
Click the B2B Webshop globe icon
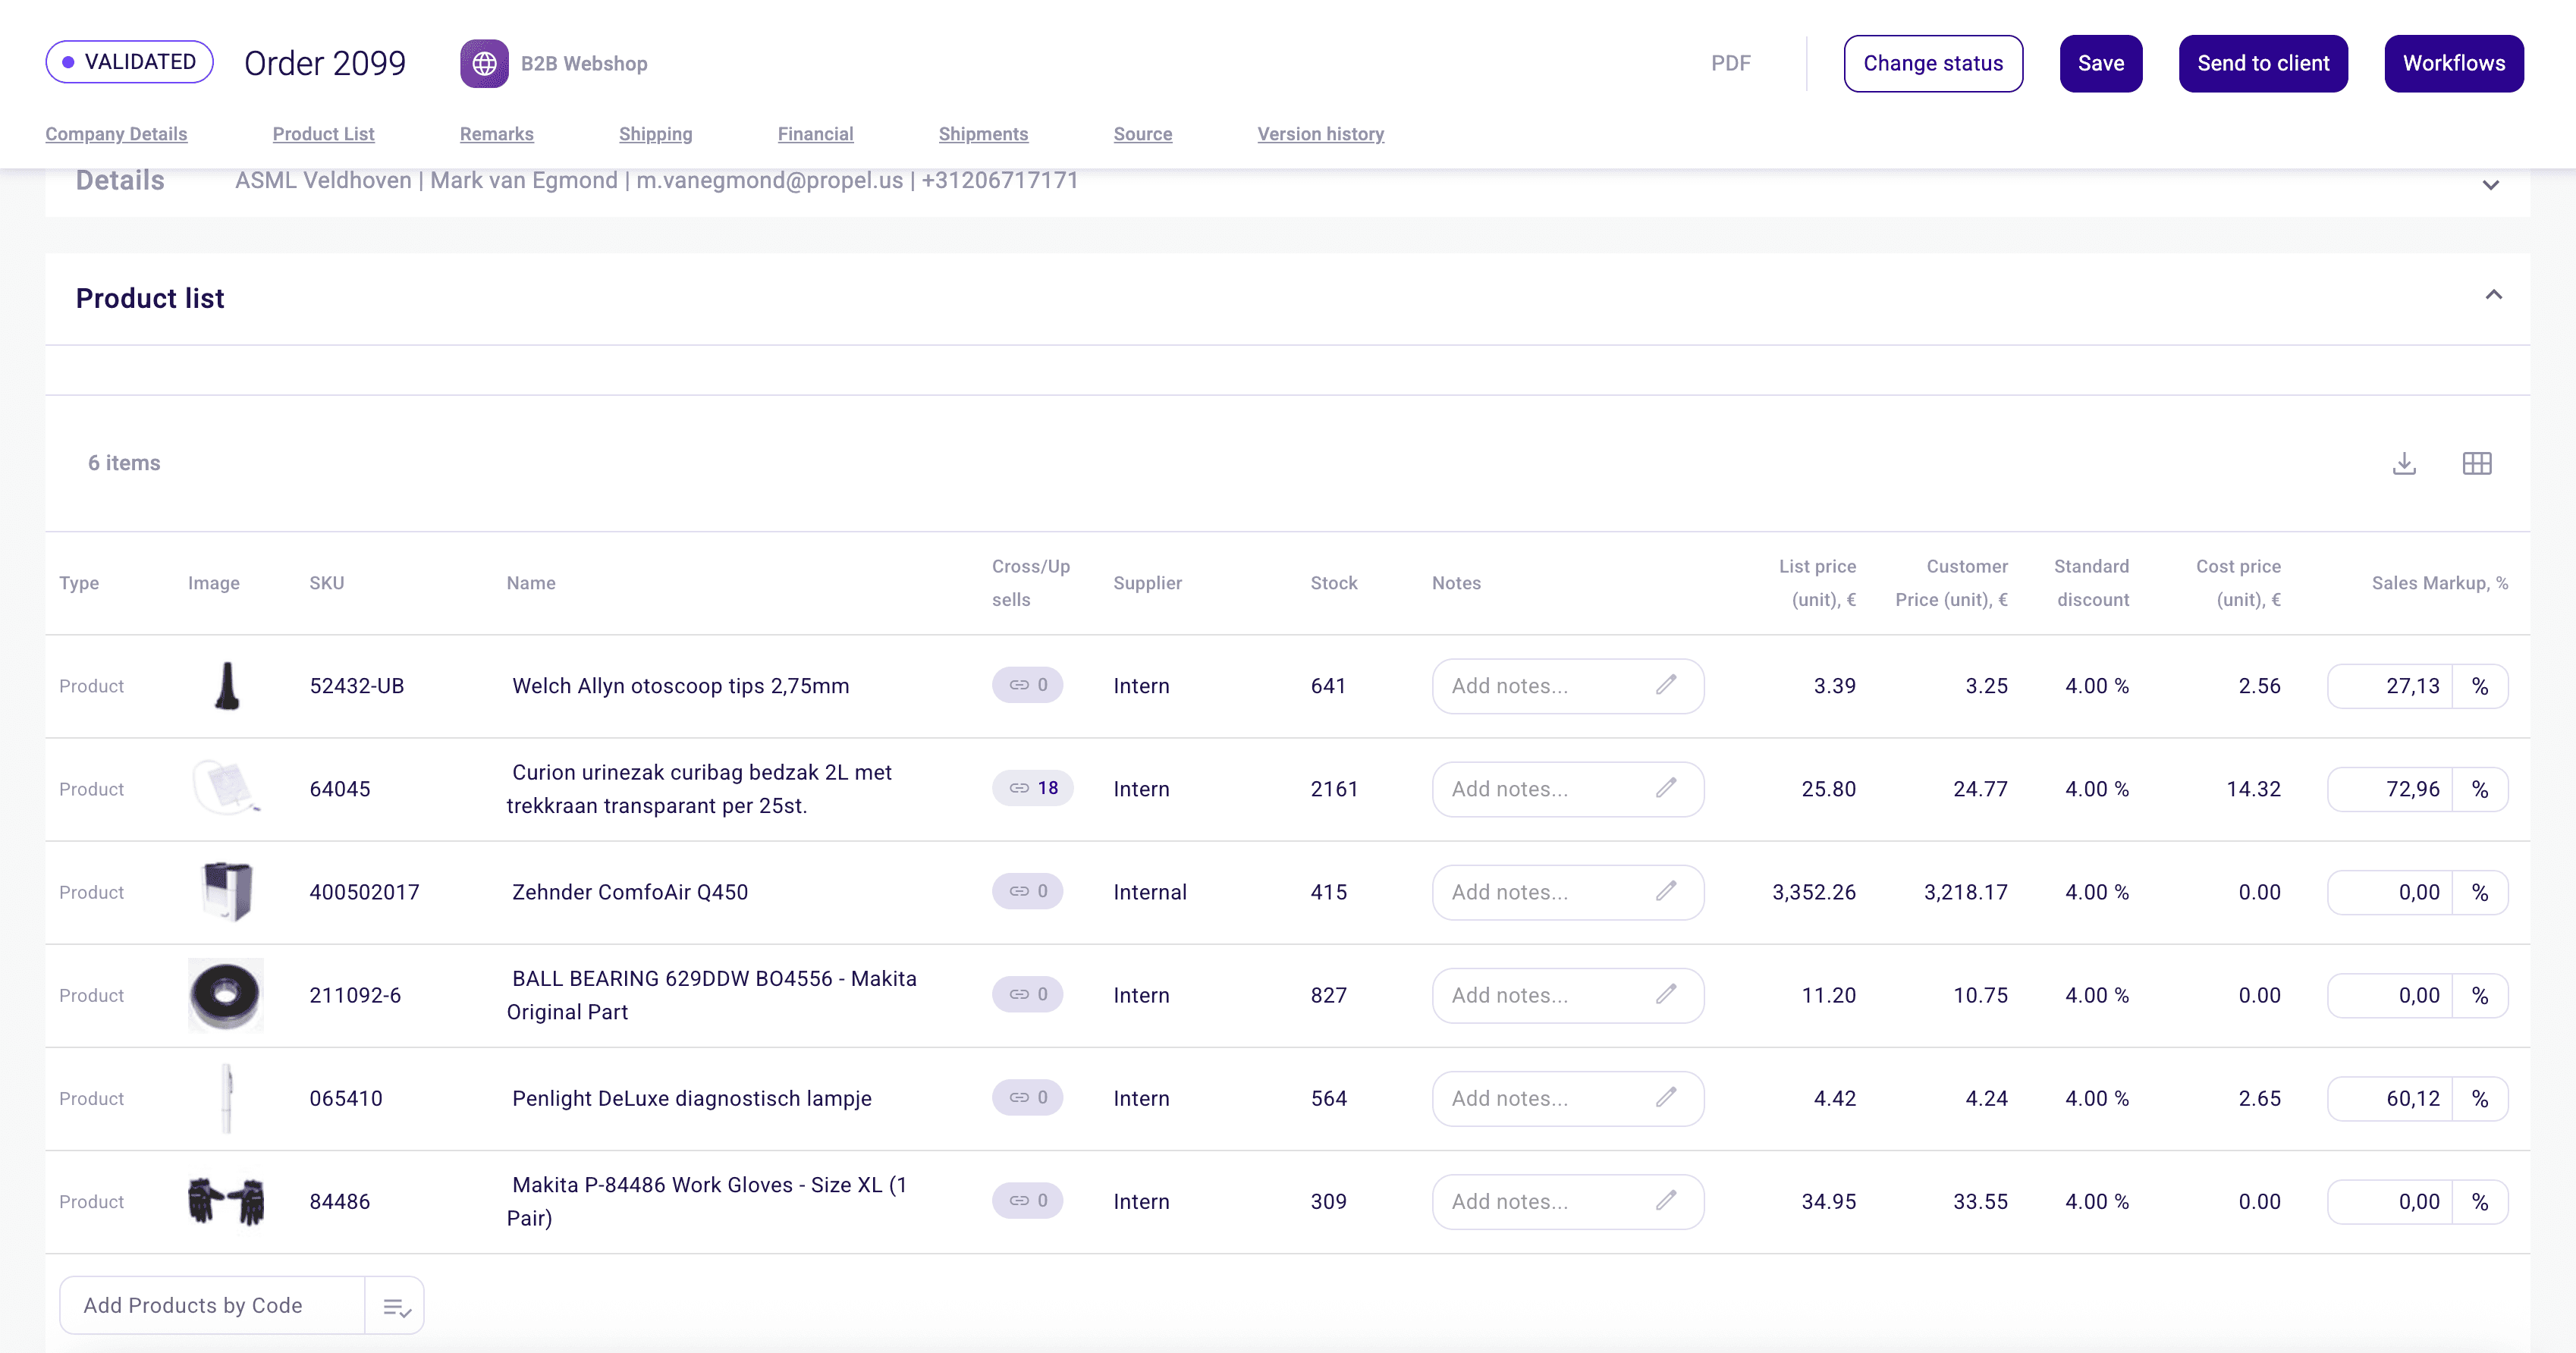(x=484, y=62)
